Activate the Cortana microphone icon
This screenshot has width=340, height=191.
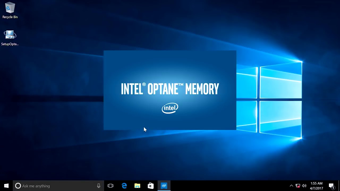pyautogui.click(x=99, y=186)
